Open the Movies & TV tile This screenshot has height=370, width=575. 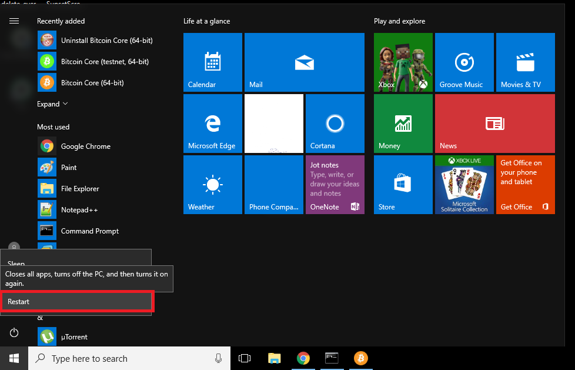526,62
